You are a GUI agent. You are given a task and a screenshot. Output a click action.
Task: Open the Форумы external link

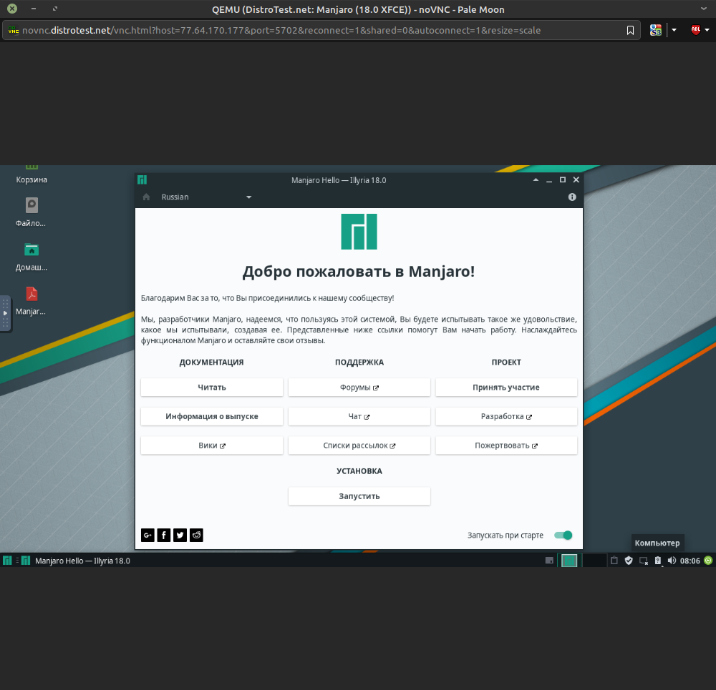coord(359,387)
